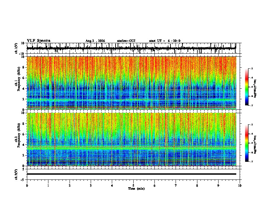Click the '-7' value on ch.2 color scale
270x208 pixels.
pos(252,161)
